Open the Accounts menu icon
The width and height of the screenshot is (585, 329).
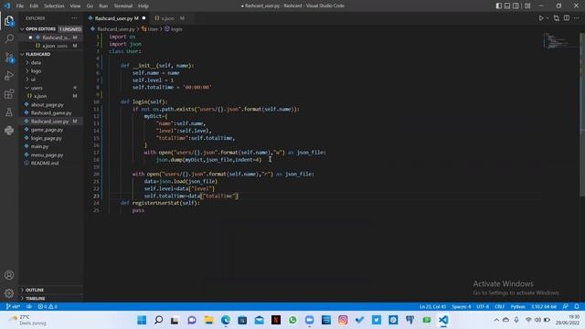point(9,275)
